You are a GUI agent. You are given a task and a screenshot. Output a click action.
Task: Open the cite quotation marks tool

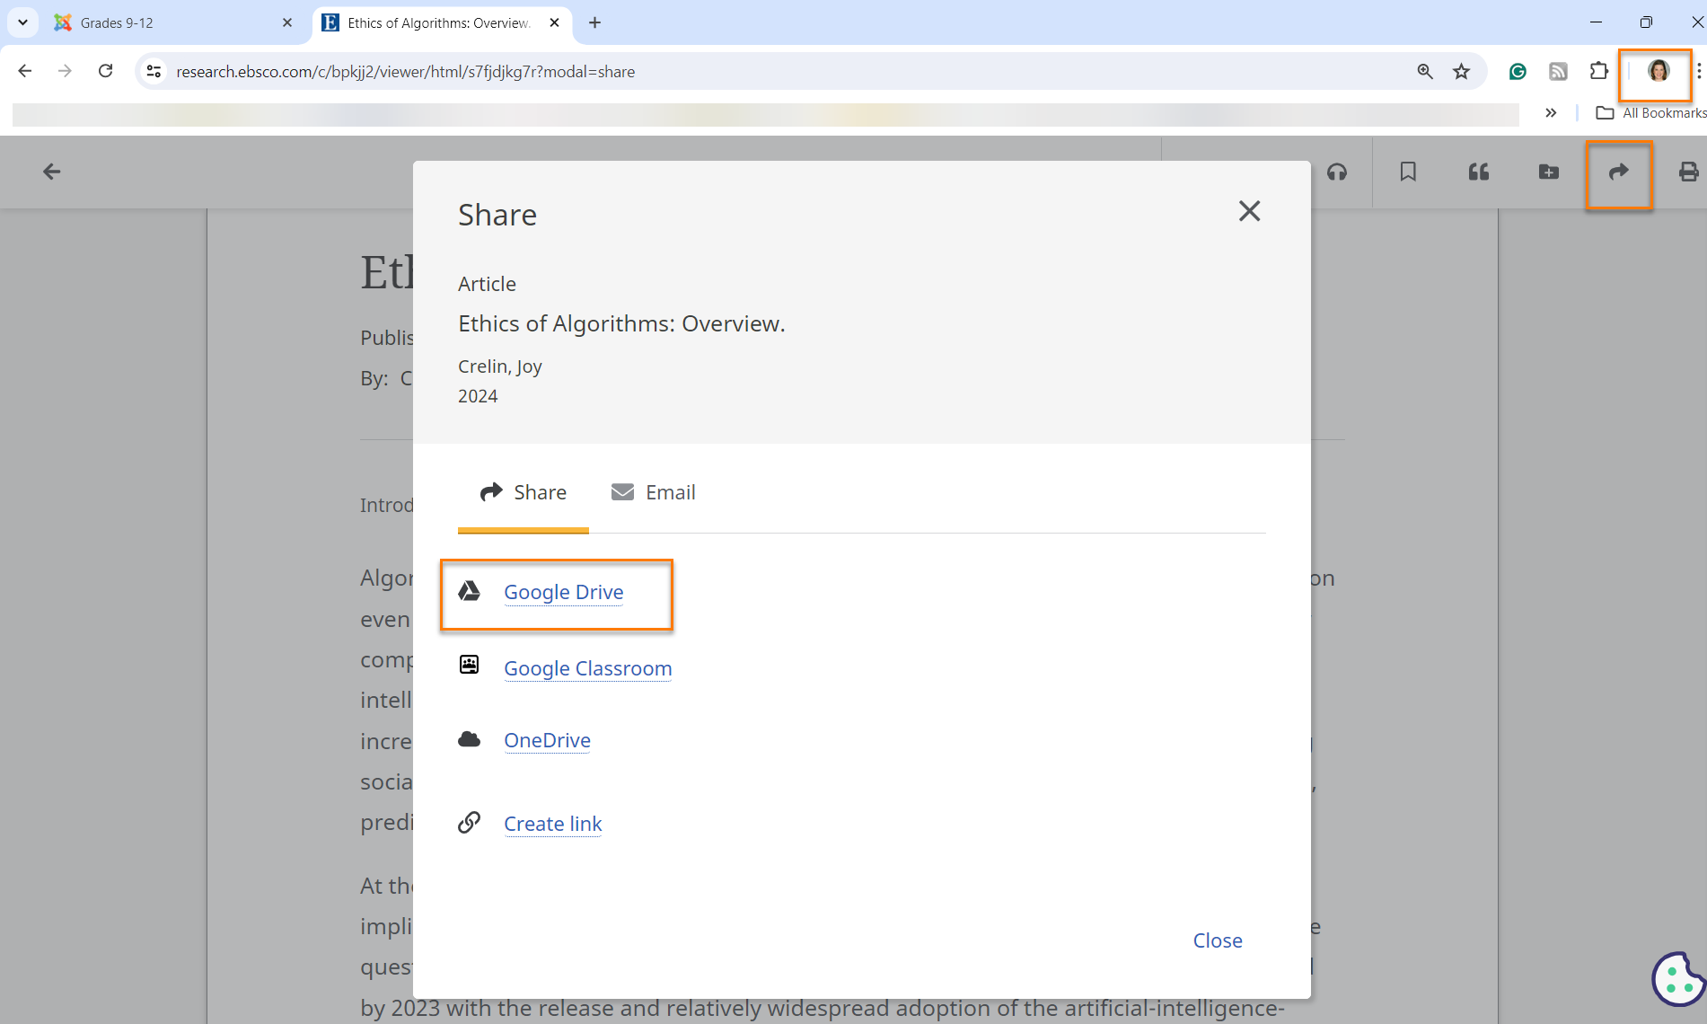point(1479,172)
